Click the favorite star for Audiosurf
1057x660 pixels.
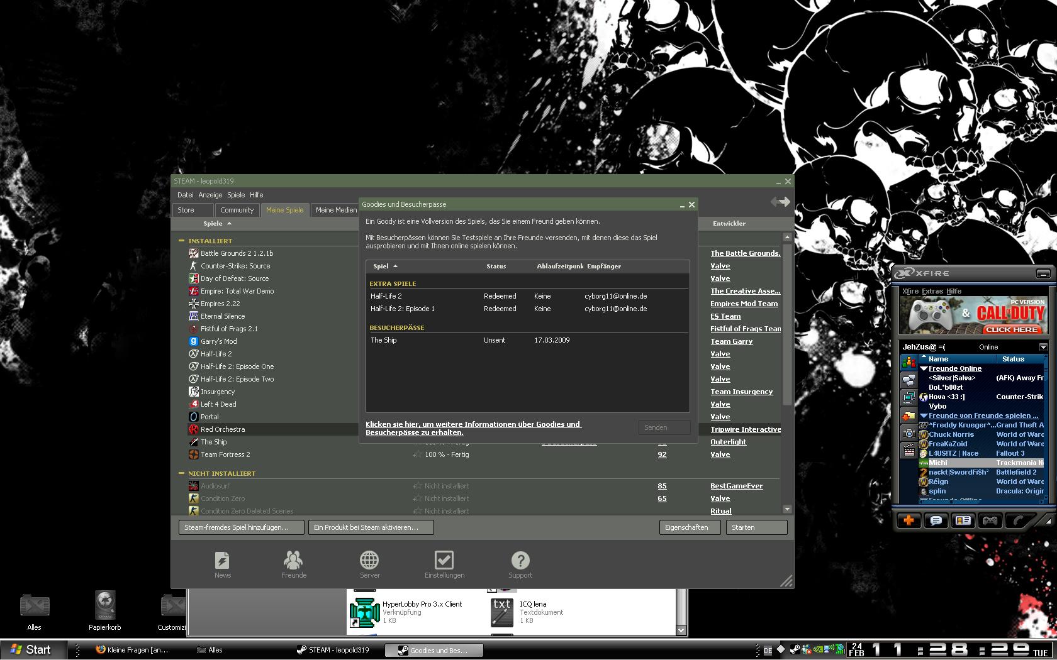pos(417,485)
